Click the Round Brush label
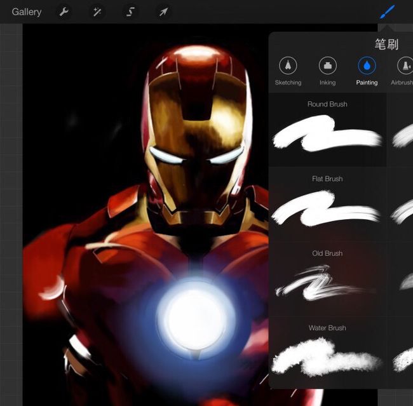The height and width of the screenshot is (406, 413). 327,104
